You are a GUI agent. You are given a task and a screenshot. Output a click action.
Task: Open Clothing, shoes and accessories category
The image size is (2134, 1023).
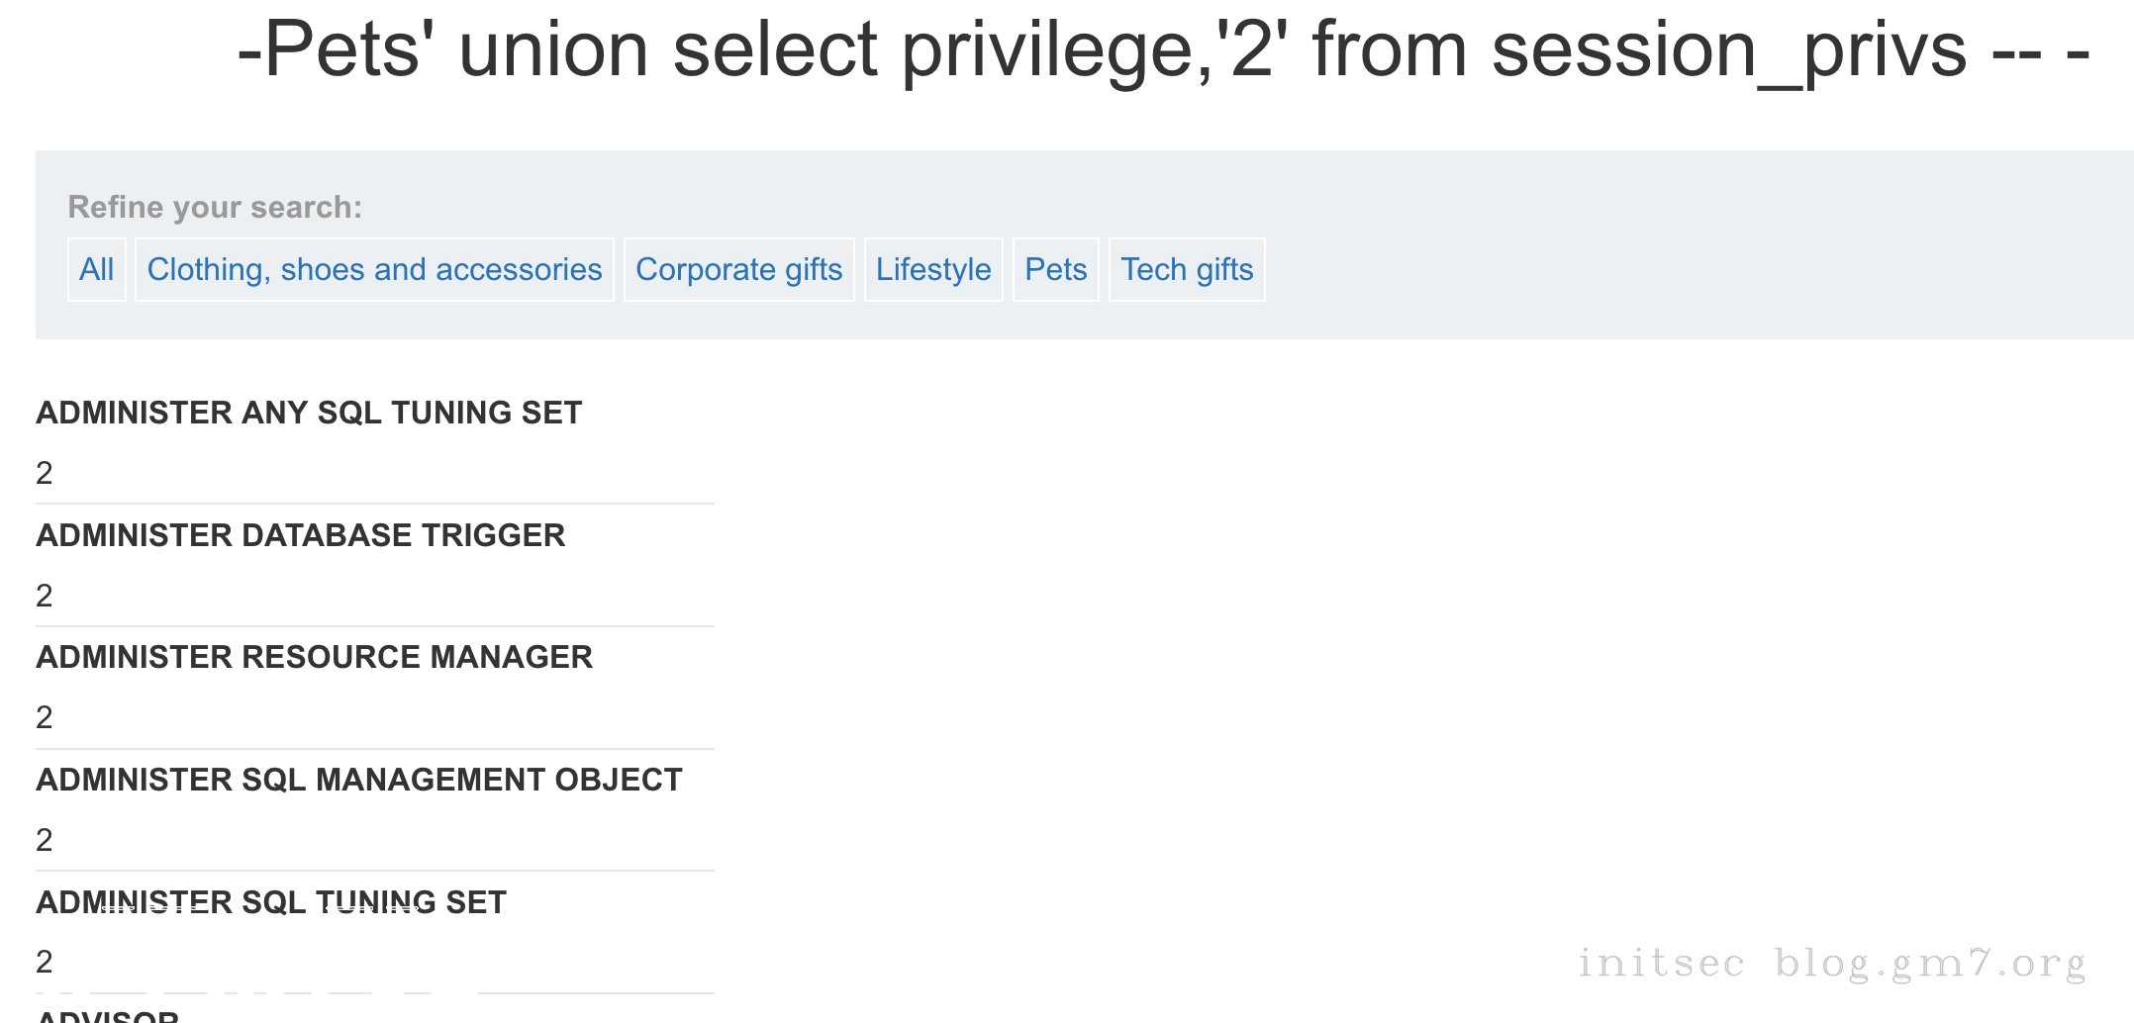coord(374,269)
